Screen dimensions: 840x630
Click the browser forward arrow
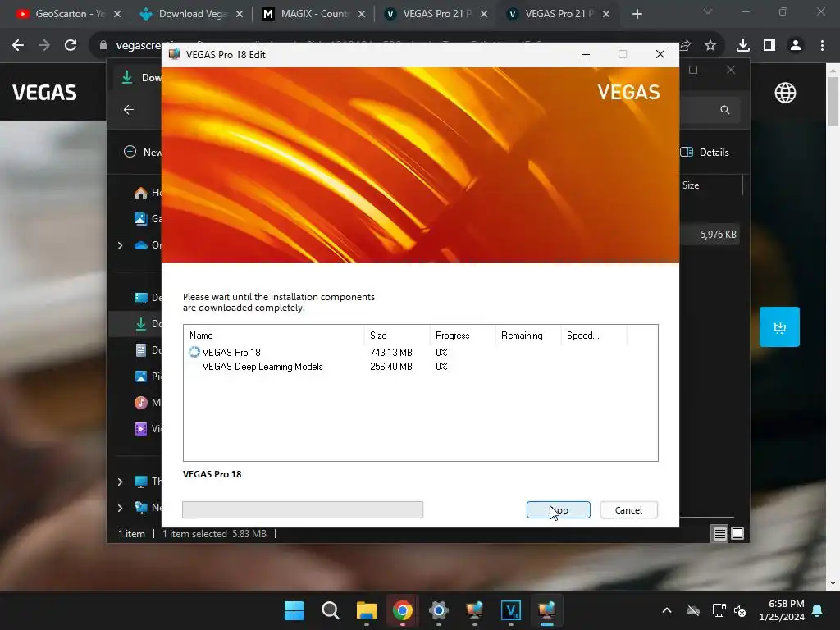[44, 46]
